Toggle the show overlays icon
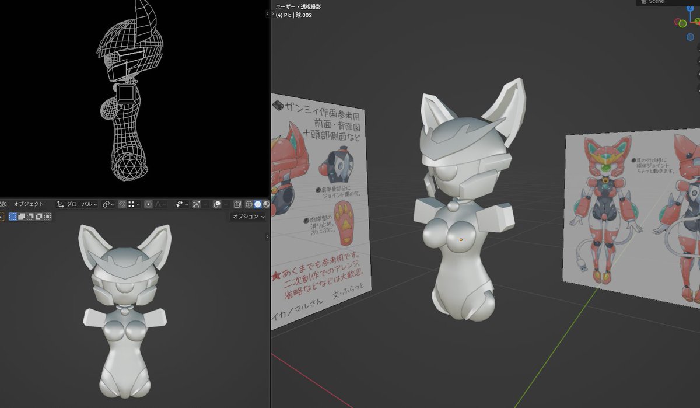The height and width of the screenshot is (408, 700). point(216,204)
